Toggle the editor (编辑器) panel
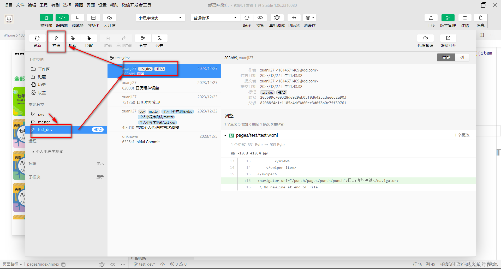Screen dimensions: 501x269 62,18
